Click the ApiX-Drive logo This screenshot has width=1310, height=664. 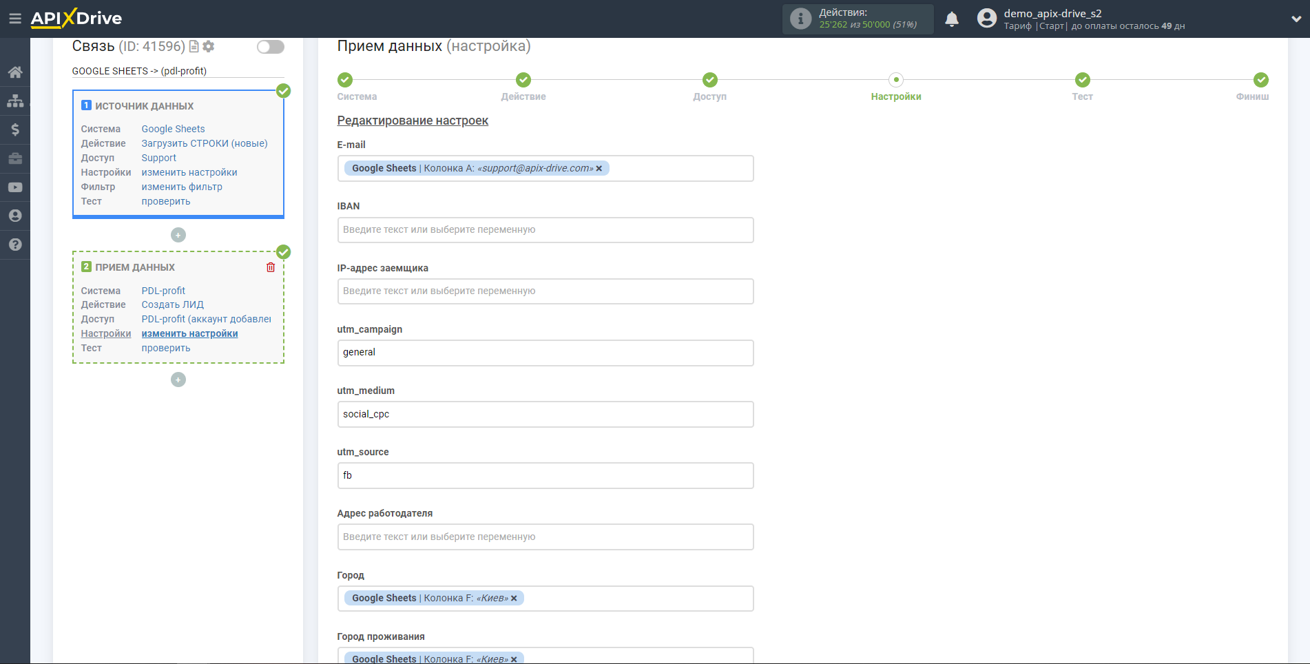(x=76, y=19)
